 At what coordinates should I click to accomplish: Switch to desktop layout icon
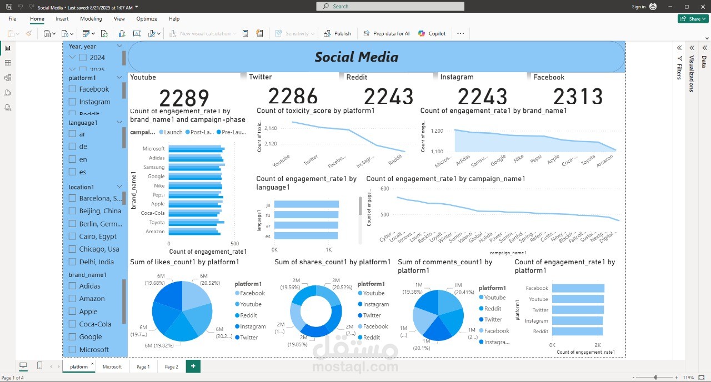click(23, 366)
